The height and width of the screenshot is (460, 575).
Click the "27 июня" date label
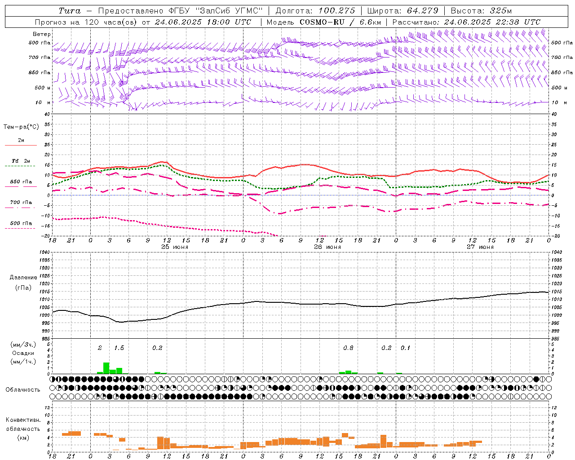point(480,247)
